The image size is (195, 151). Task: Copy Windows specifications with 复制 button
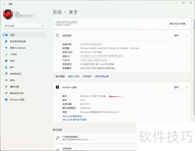pyautogui.click(x=176, y=87)
